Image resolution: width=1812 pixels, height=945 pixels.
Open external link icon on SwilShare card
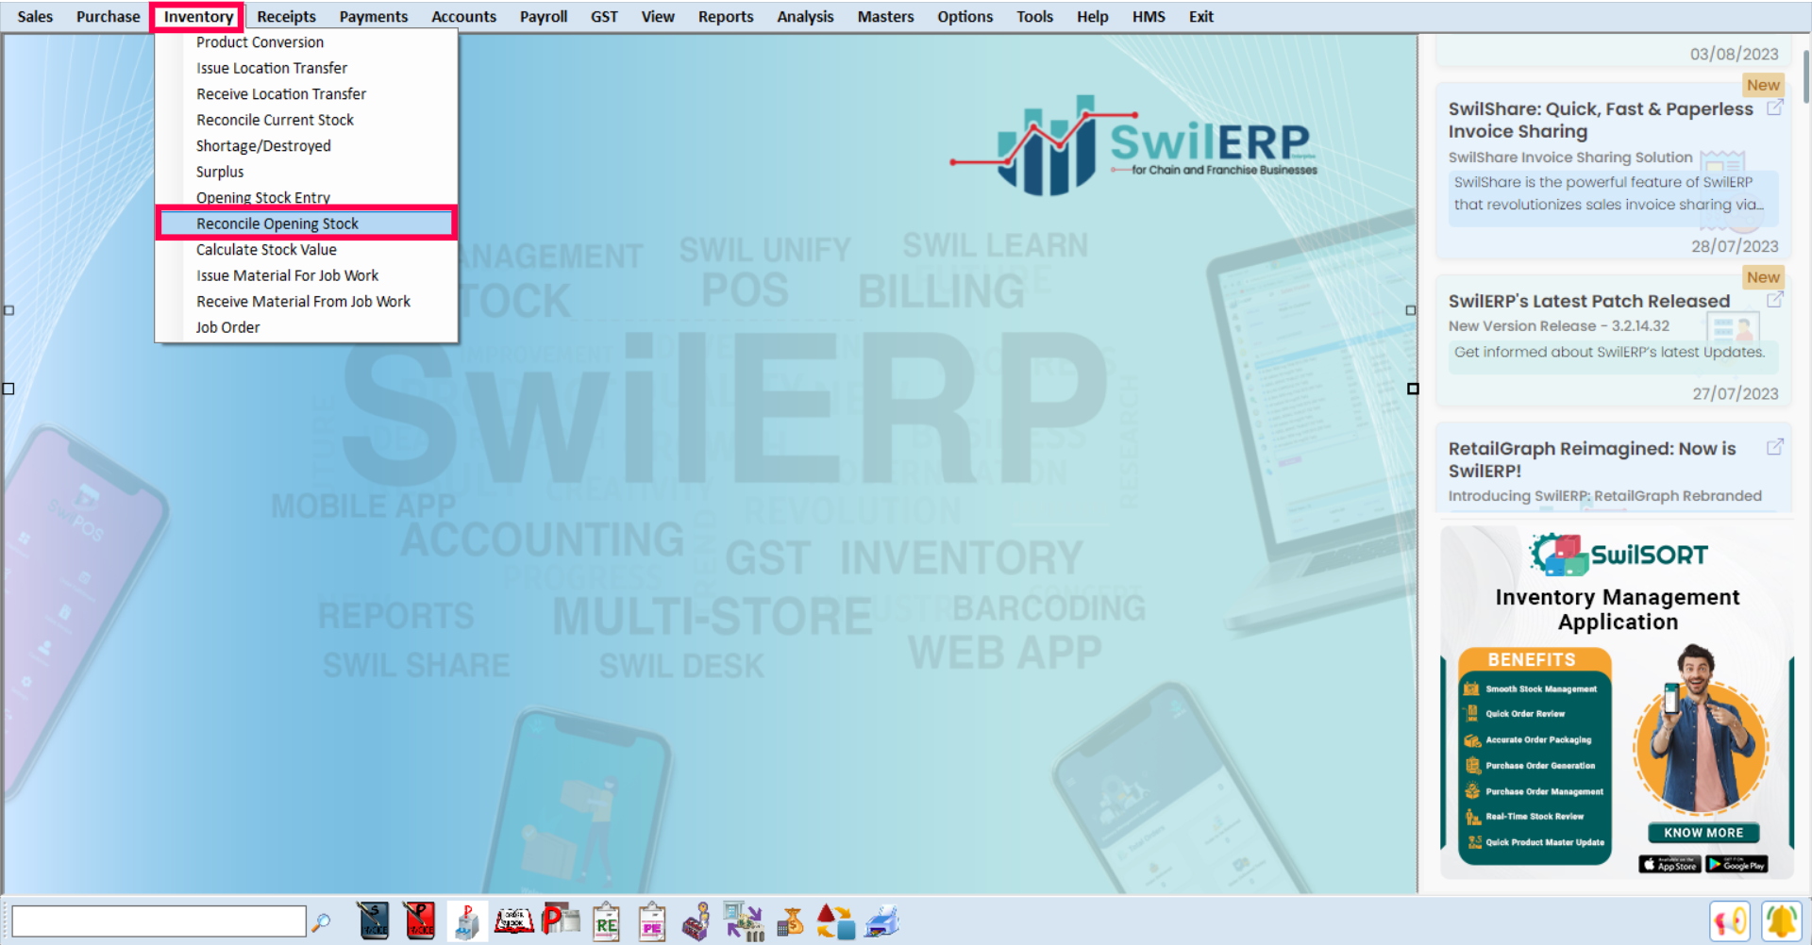(x=1774, y=108)
